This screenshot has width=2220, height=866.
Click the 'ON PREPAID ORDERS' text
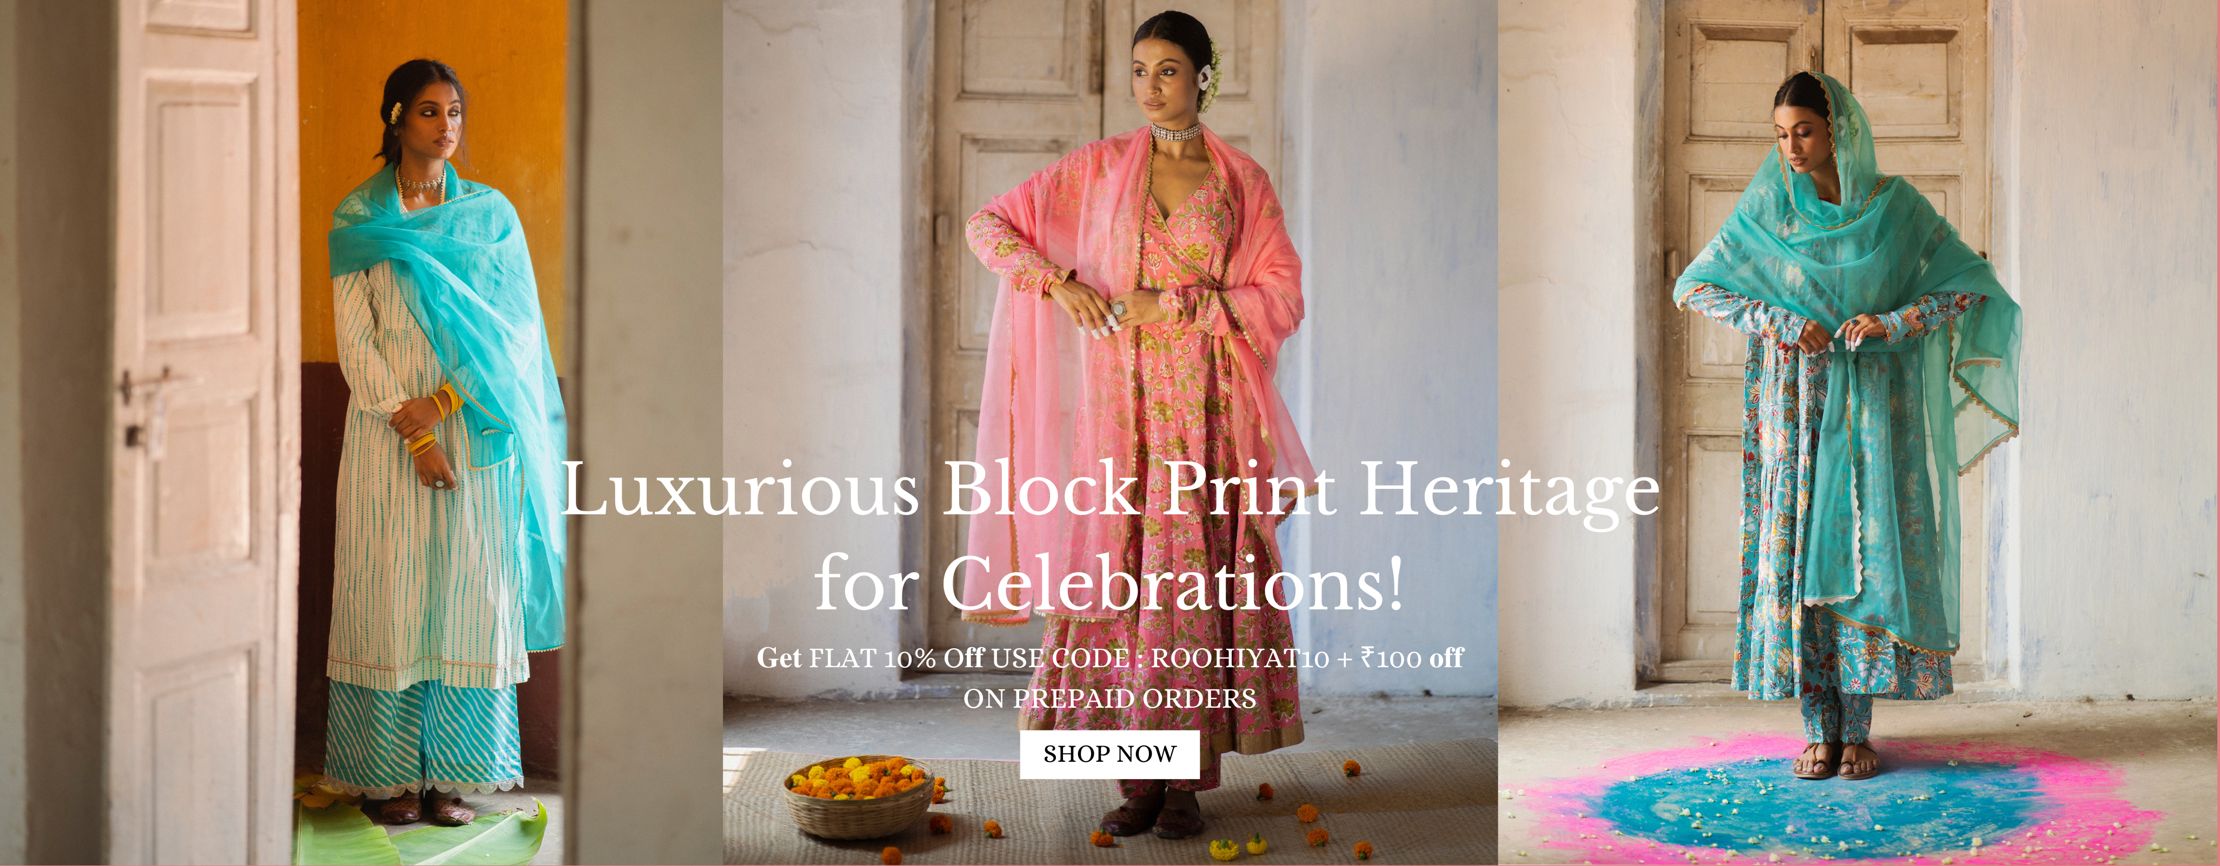click(1110, 699)
